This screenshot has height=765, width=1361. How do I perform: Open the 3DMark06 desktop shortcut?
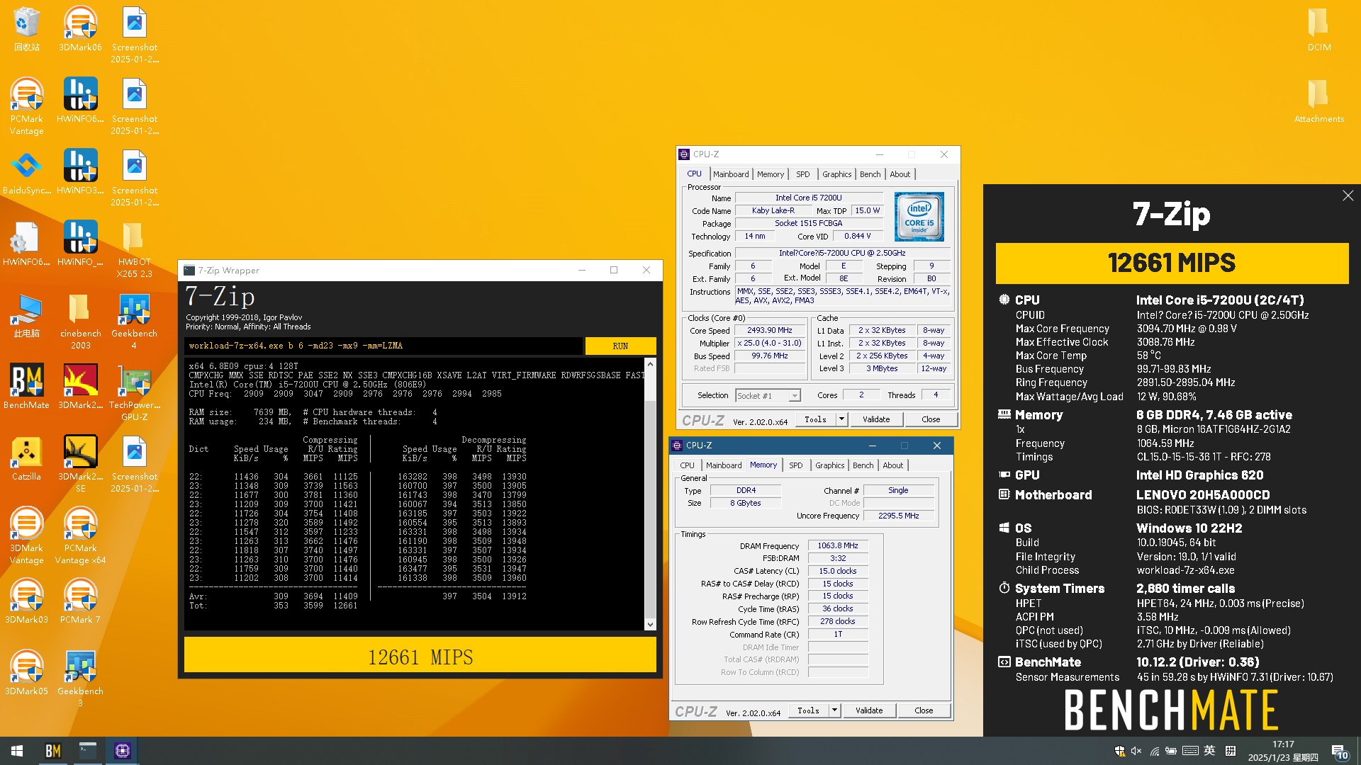click(x=80, y=28)
